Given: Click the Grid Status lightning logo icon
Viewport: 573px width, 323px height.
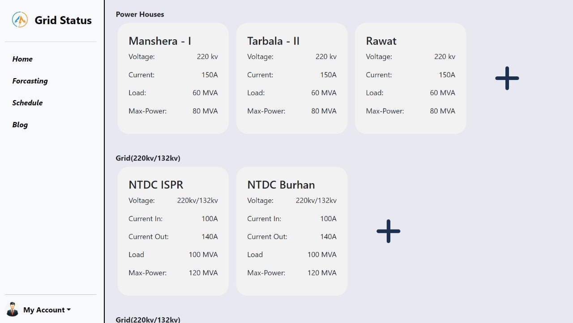Looking at the screenshot, I should click(x=20, y=20).
